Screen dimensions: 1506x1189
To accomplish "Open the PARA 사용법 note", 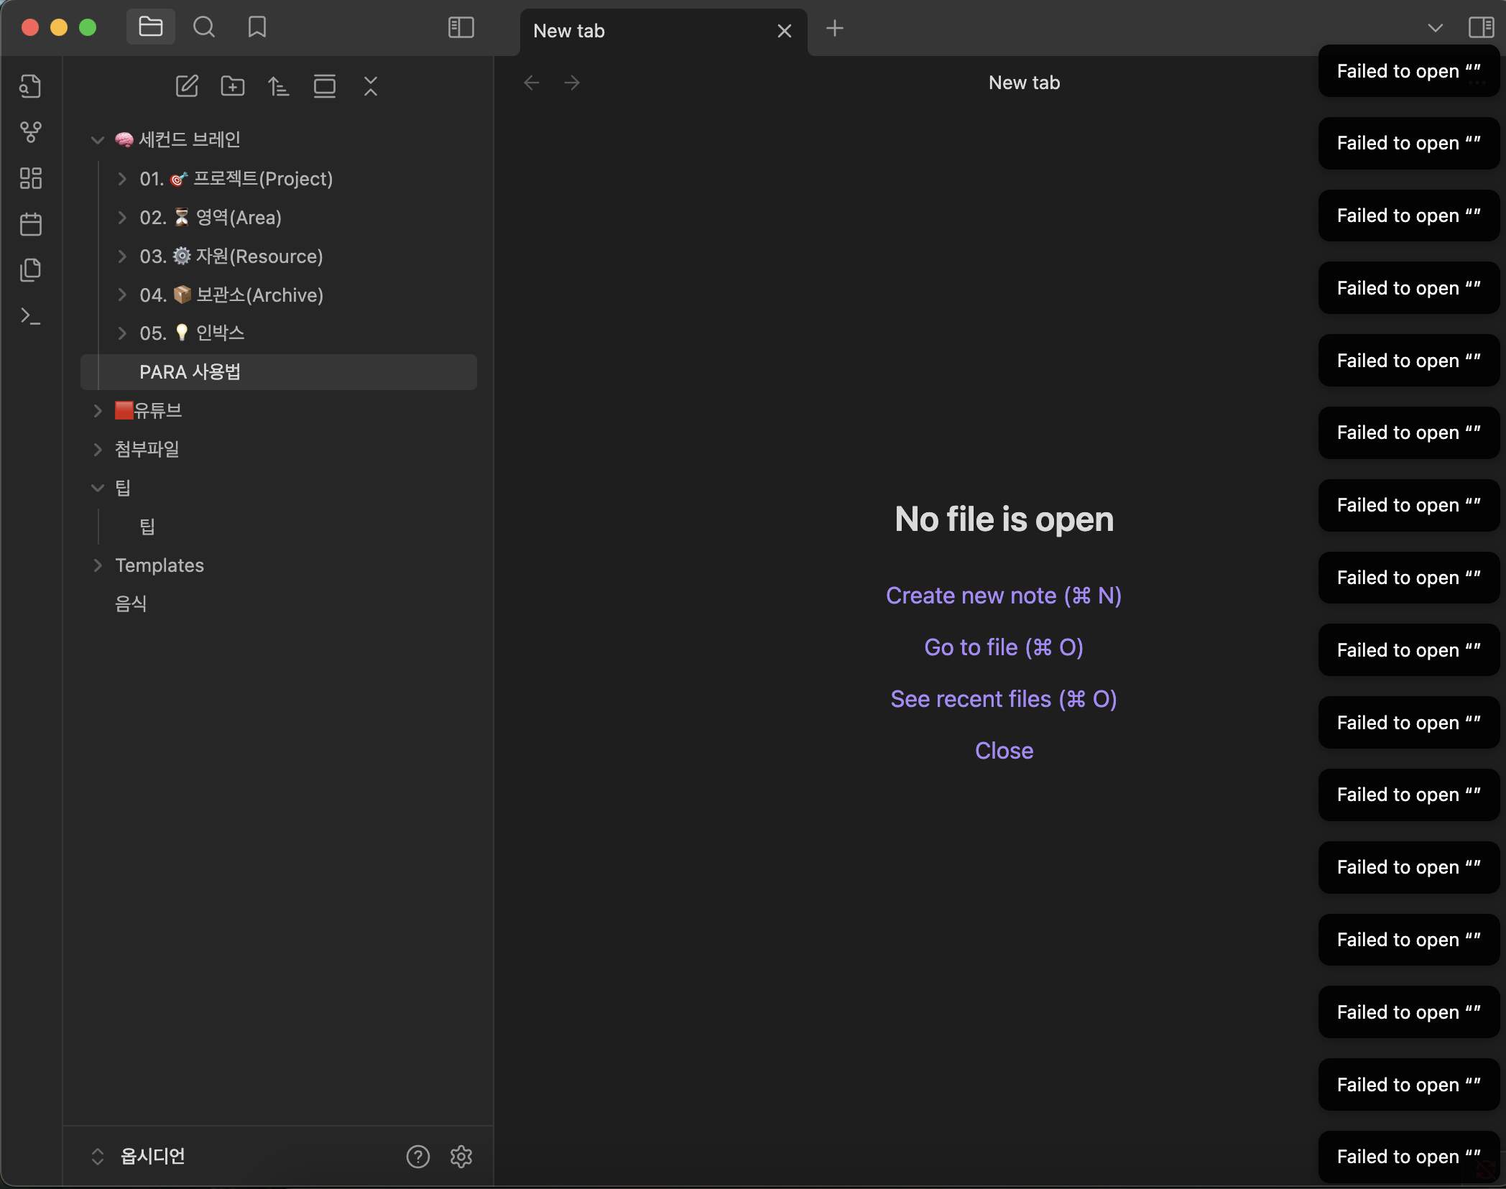I will tap(190, 372).
